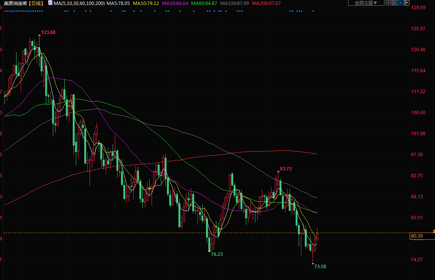
Task: Click the orange 80.39 current price tag
Action: [417, 236]
